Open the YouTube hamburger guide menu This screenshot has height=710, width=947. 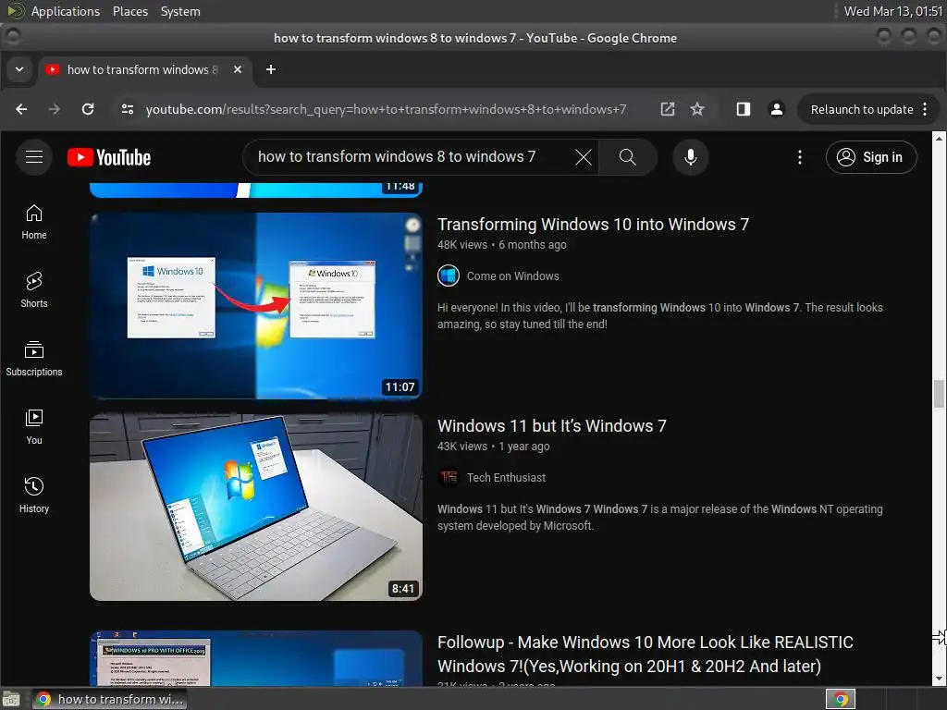[x=34, y=157]
